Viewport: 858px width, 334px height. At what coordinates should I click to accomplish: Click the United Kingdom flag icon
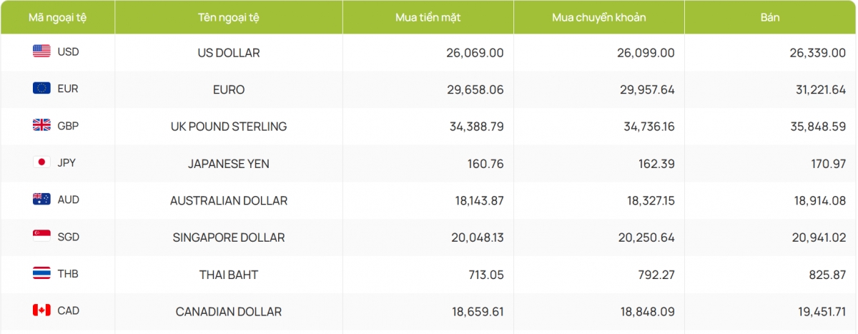[x=41, y=125]
